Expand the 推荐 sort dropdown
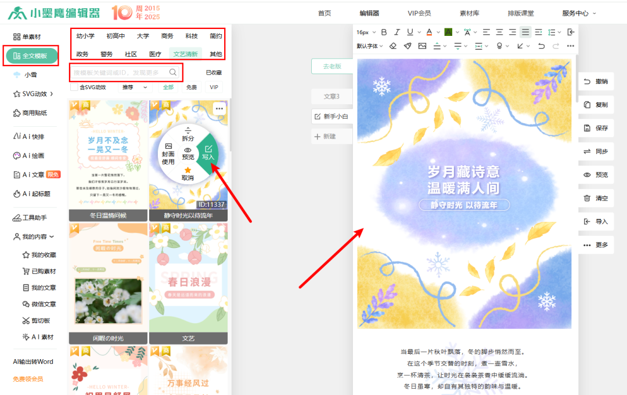The image size is (627, 395). [x=135, y=87]
